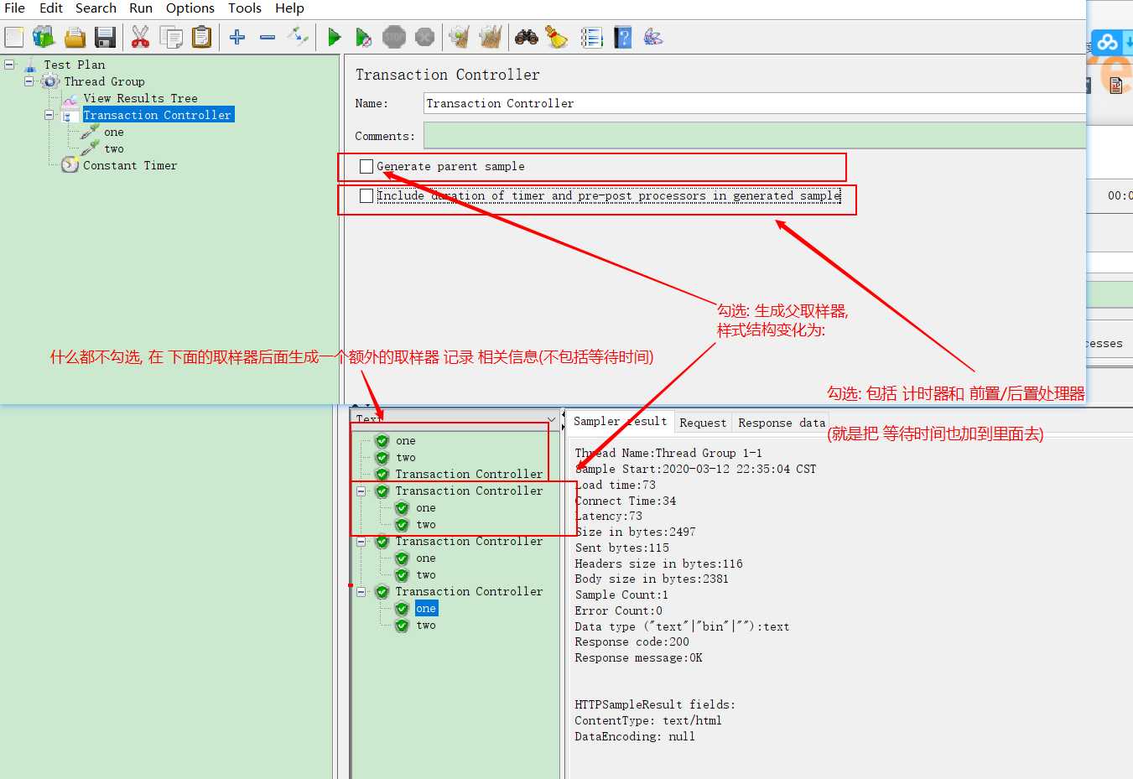The height and width of the screenshot is (779, 1133).
Task: Open the Help menu
Action: [290, 8]
